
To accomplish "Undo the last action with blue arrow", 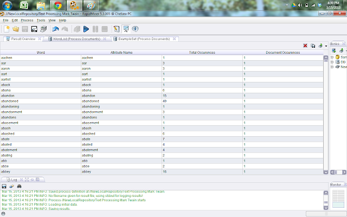I will pos(55,29).
